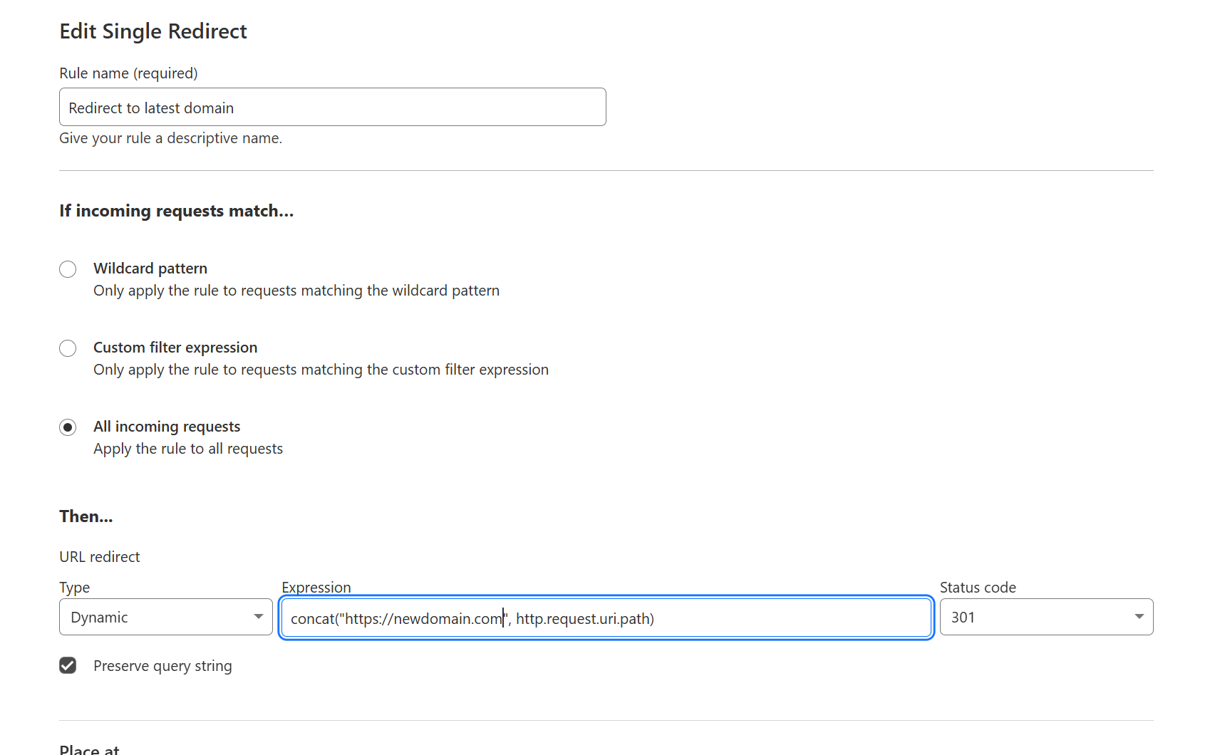Select the Wildcard pattern radio button

point(68,269)
